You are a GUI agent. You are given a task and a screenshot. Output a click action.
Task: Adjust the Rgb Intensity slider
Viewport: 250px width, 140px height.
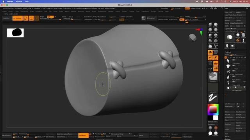point(50,19)
